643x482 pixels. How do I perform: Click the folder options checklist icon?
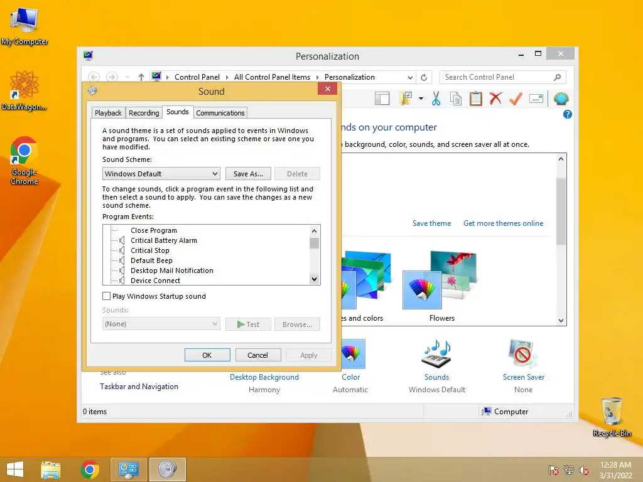click(406, 99)
